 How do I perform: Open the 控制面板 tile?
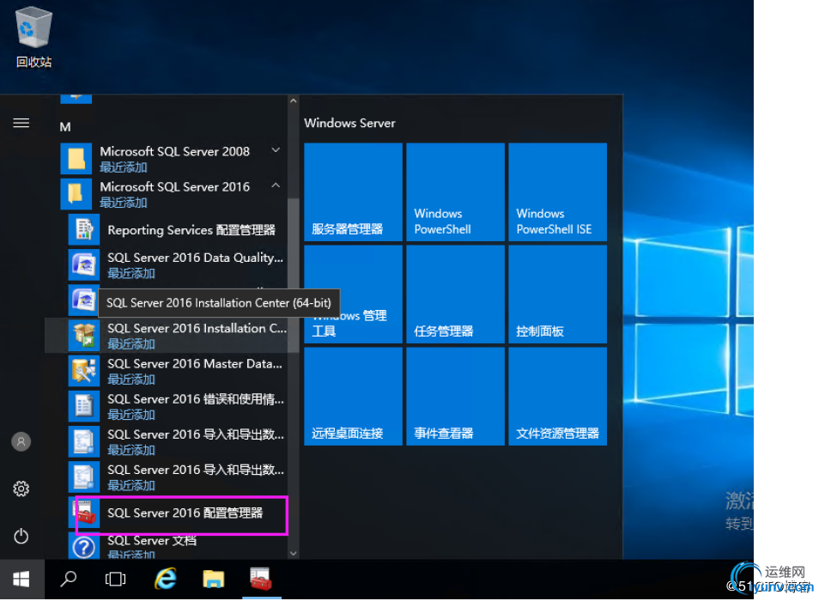click(558, 294)
